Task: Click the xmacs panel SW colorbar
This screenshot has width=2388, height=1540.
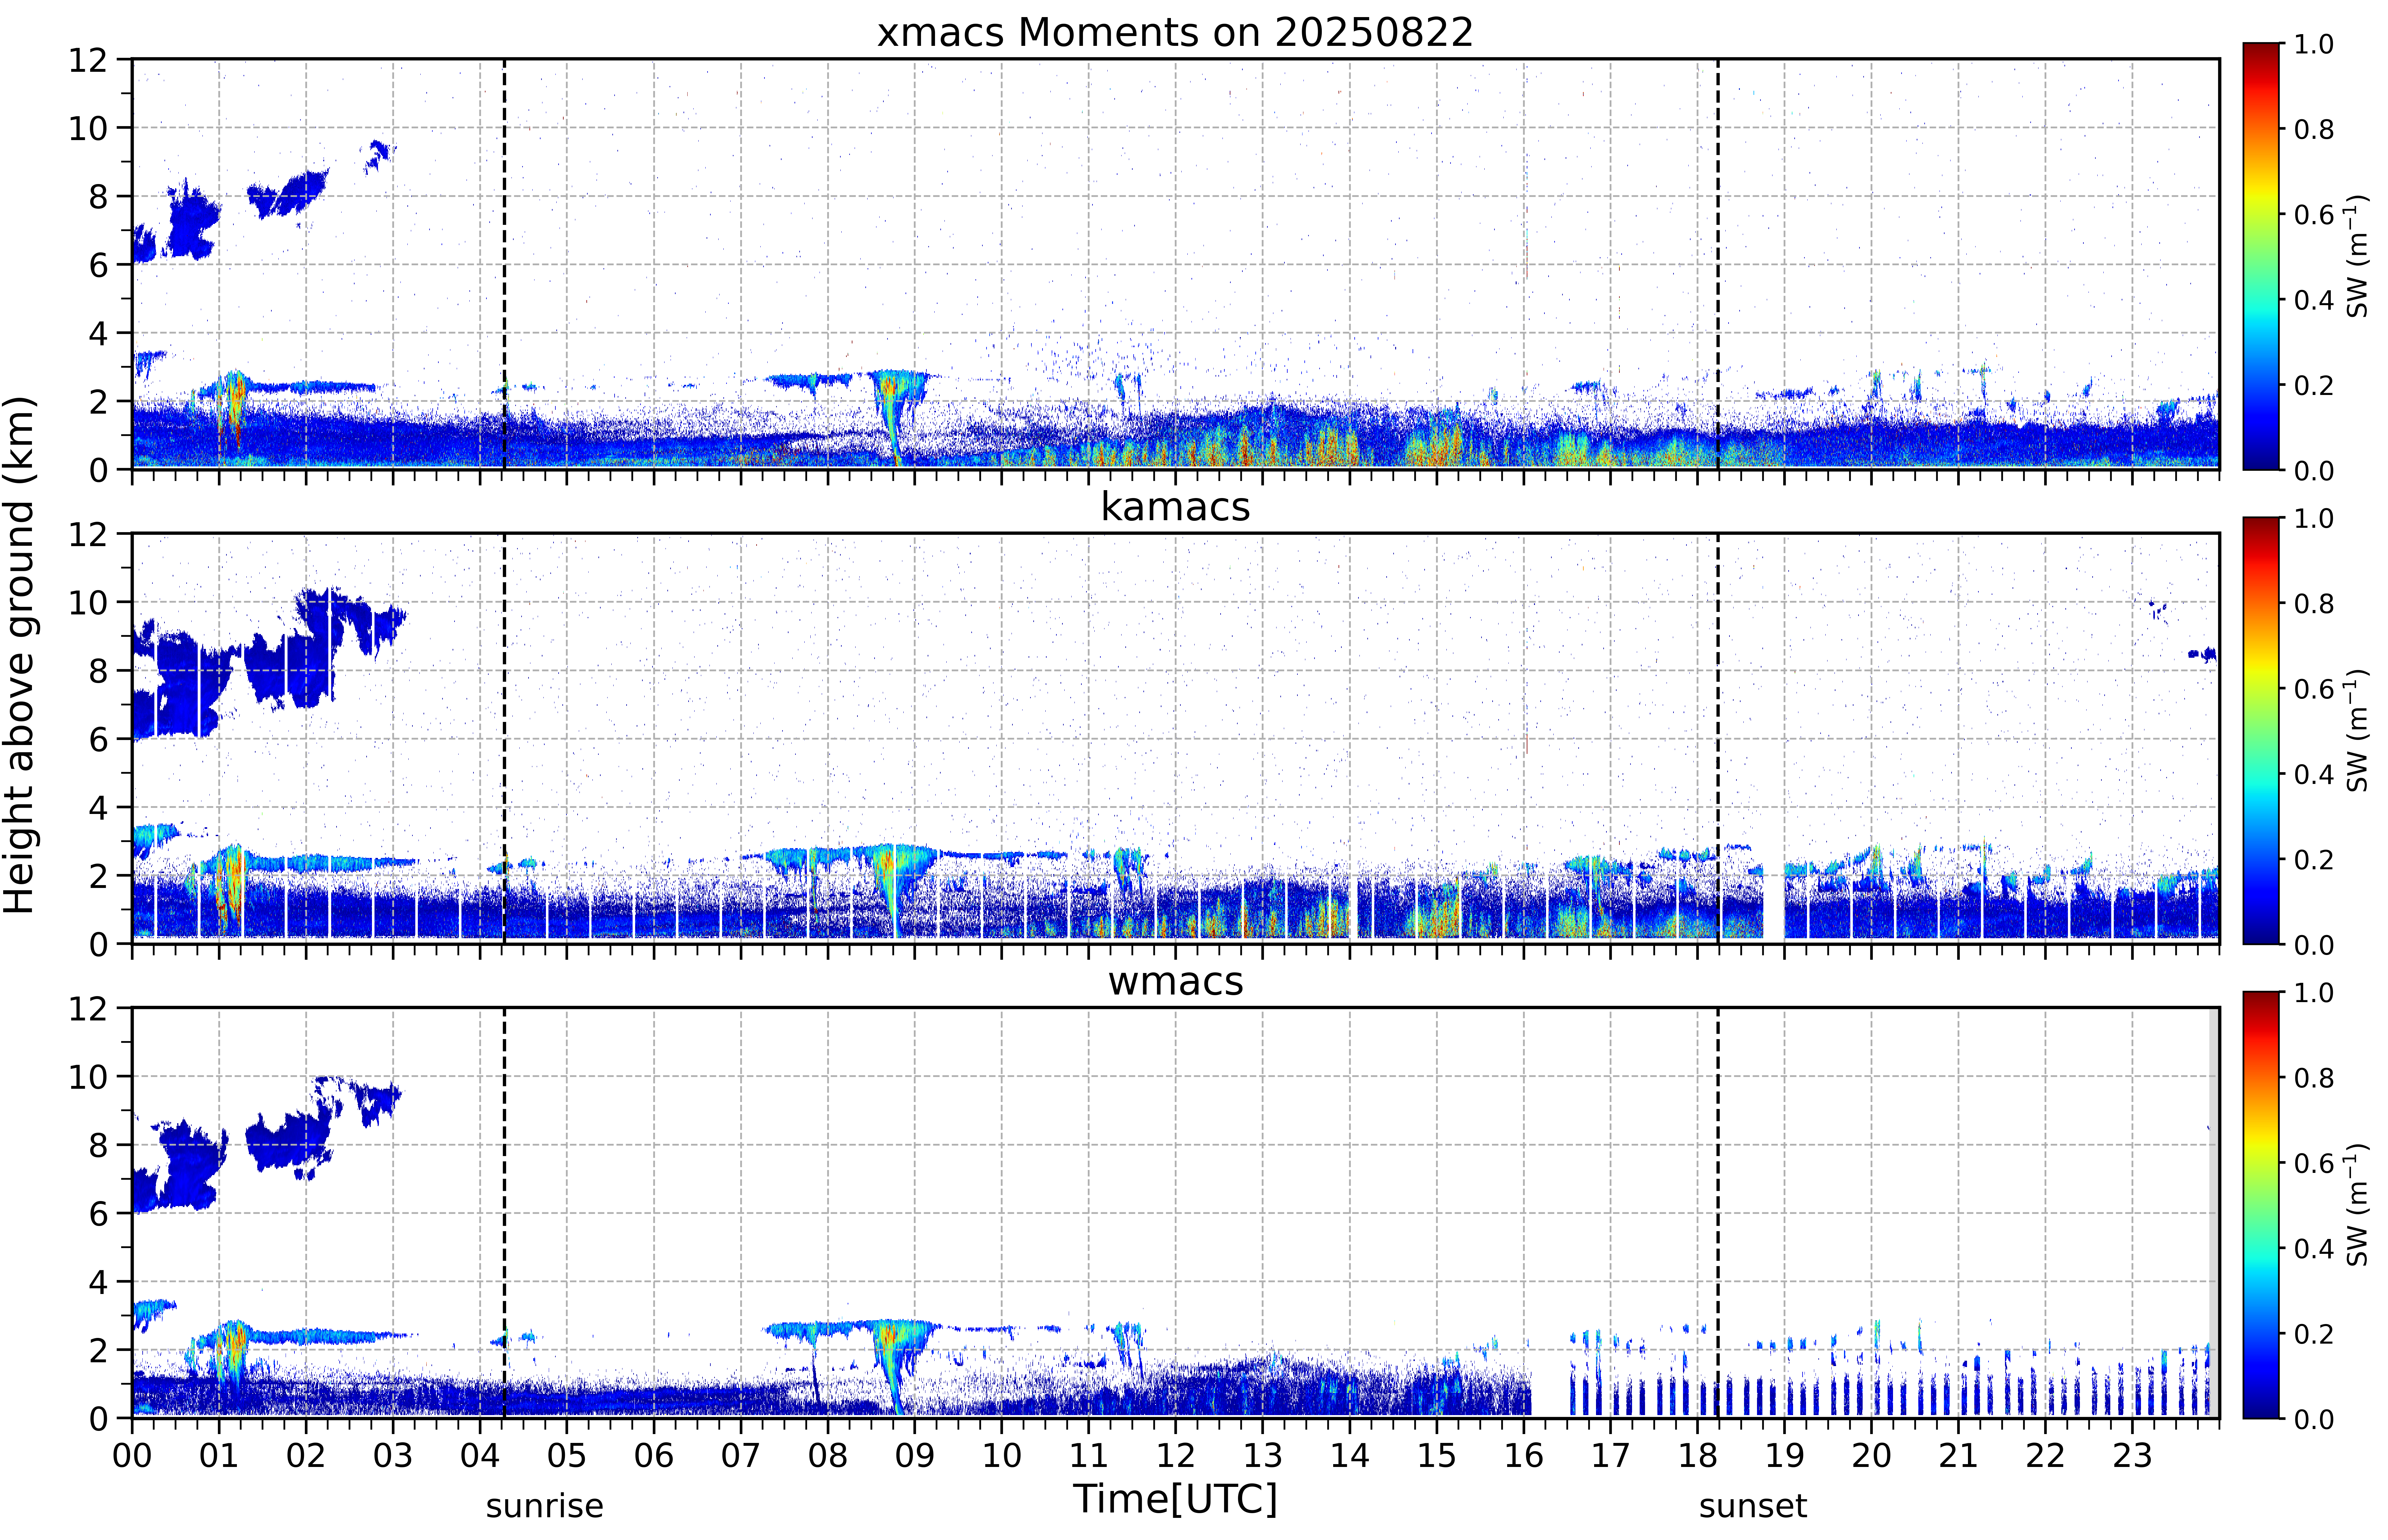Action: [2261, 256]
